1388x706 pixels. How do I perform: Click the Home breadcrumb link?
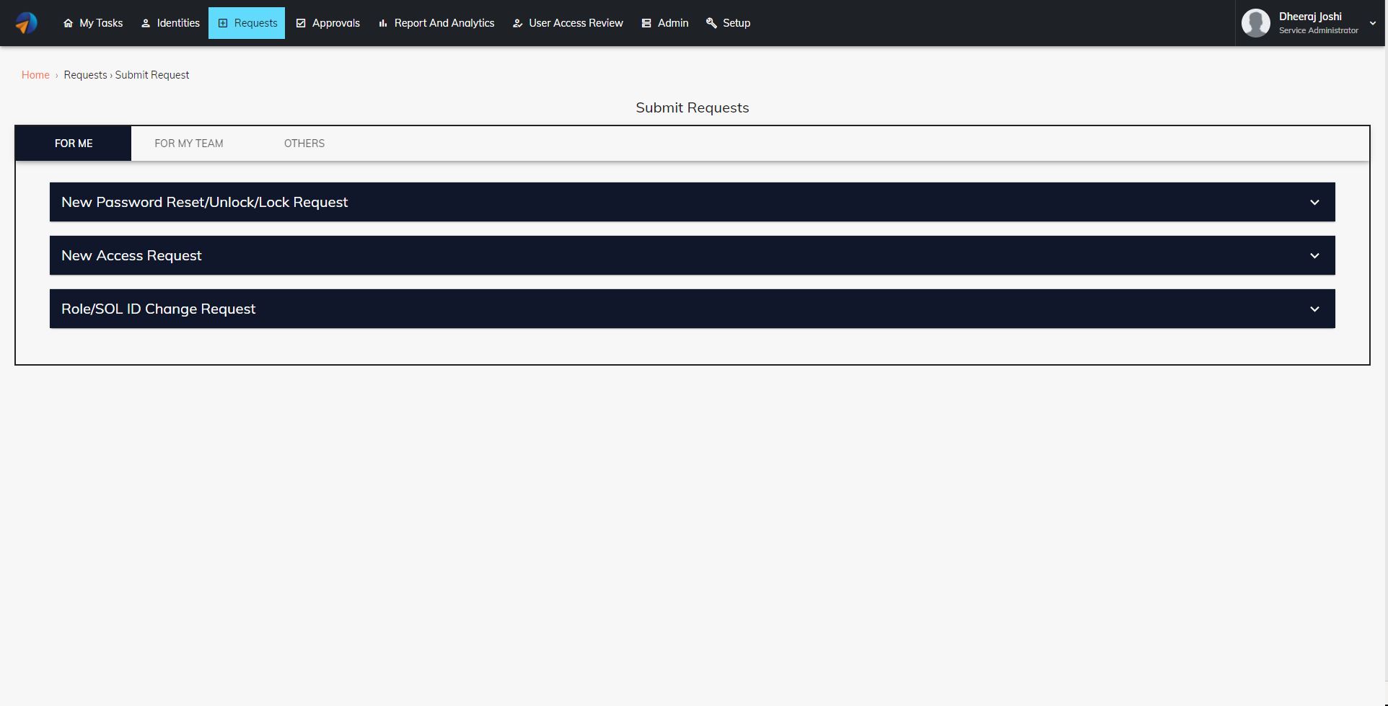point(35,74)
